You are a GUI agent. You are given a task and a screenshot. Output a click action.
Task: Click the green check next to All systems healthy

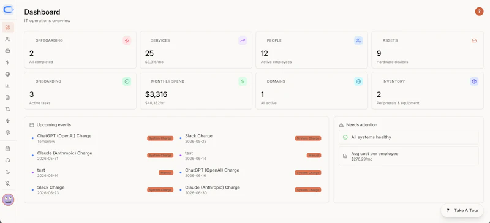pos(345,137)
